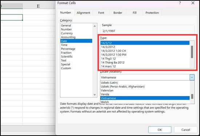Select Venda locale
Screen dimensions: 200x136
(145, 94)
